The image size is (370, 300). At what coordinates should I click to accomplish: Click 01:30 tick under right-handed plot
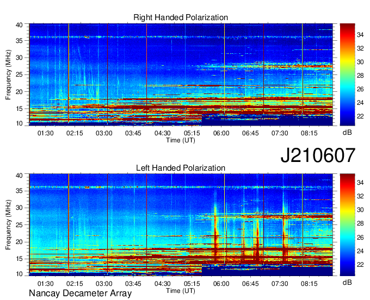click(46, 133)
